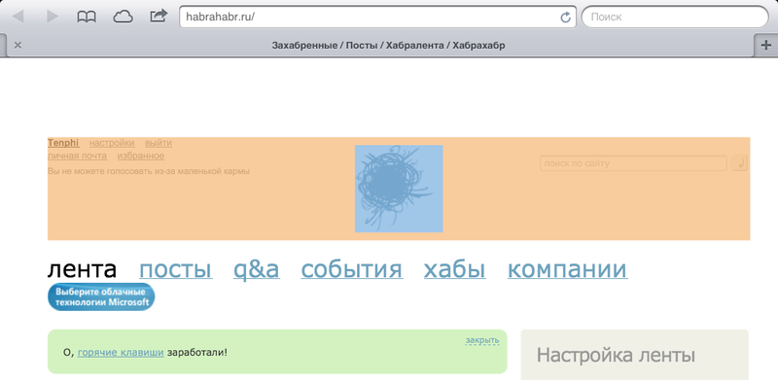Open the избранное link
The image size is (778, 380).
141,155
